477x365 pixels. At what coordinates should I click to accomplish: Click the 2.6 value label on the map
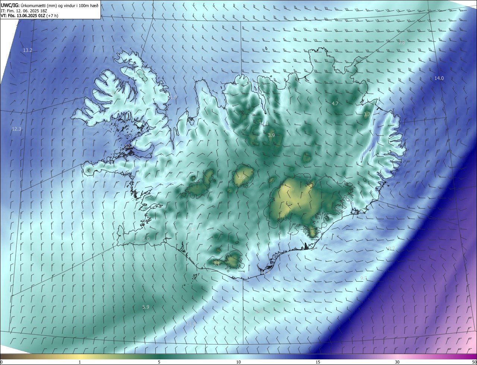[241, 177]
